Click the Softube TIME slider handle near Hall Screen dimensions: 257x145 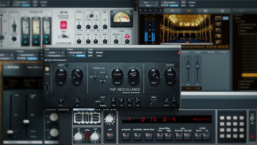pyautogui.click(x=26, y=122)
